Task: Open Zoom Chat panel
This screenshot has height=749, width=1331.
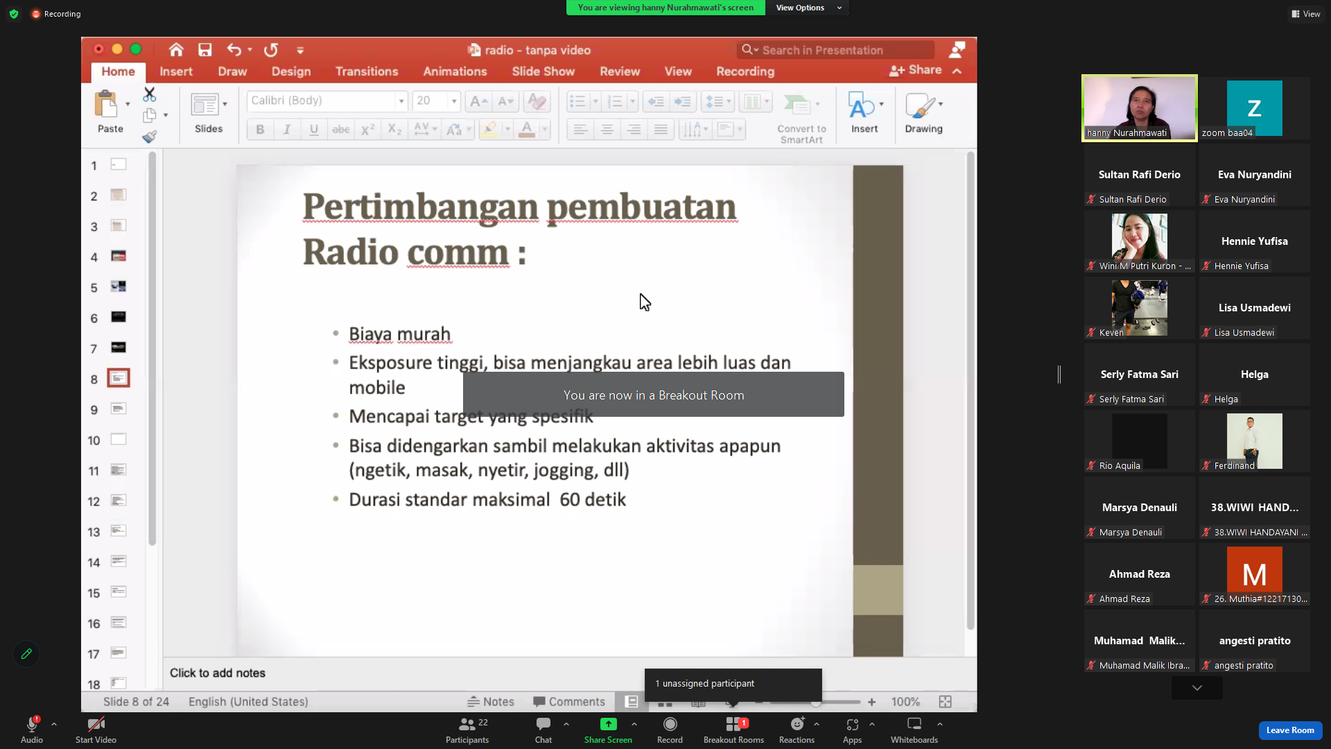Action: 543,730
